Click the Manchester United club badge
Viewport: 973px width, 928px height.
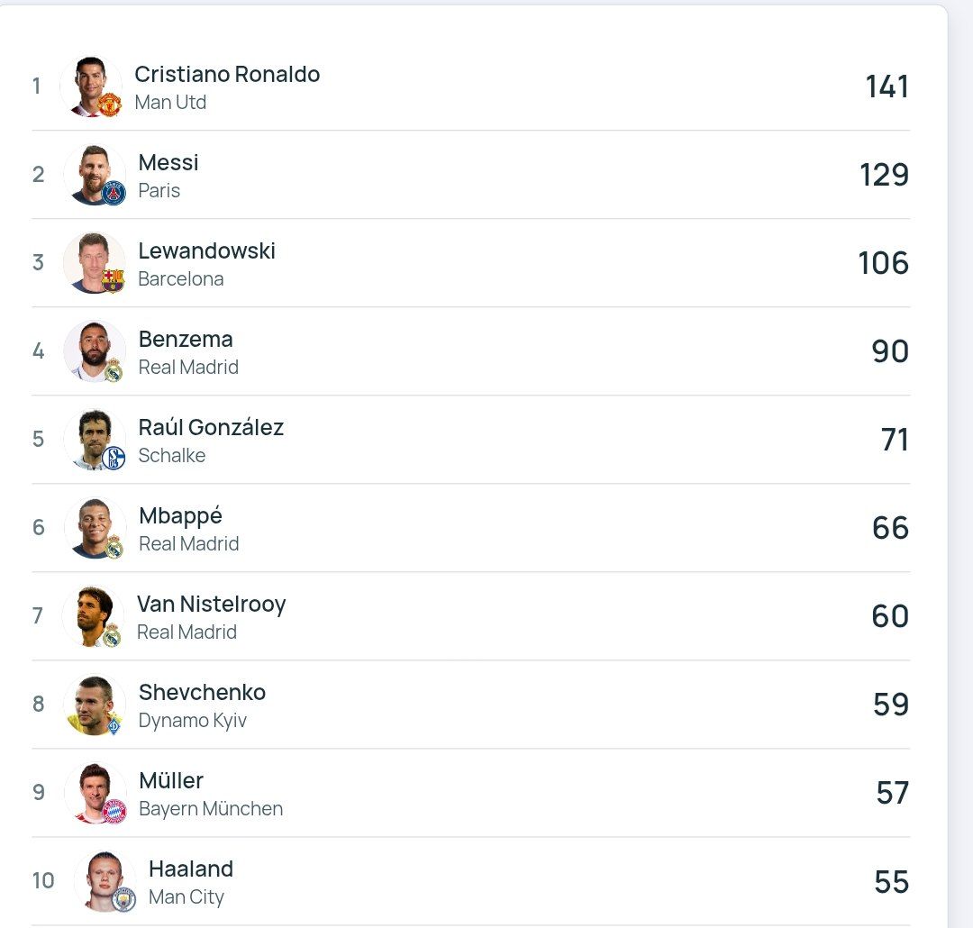109,105
